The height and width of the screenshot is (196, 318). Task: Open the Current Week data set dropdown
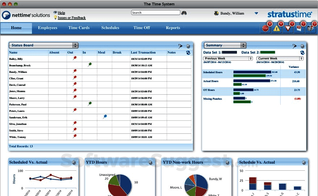point(280,58)
